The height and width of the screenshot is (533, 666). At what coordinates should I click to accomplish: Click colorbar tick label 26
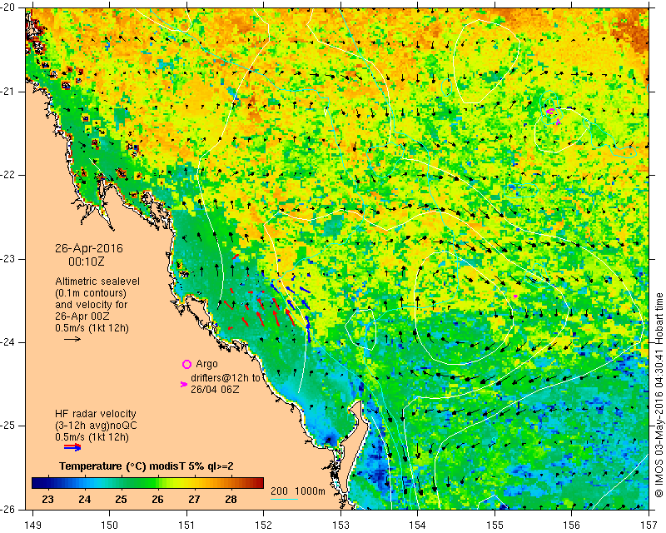pos(157,499)
